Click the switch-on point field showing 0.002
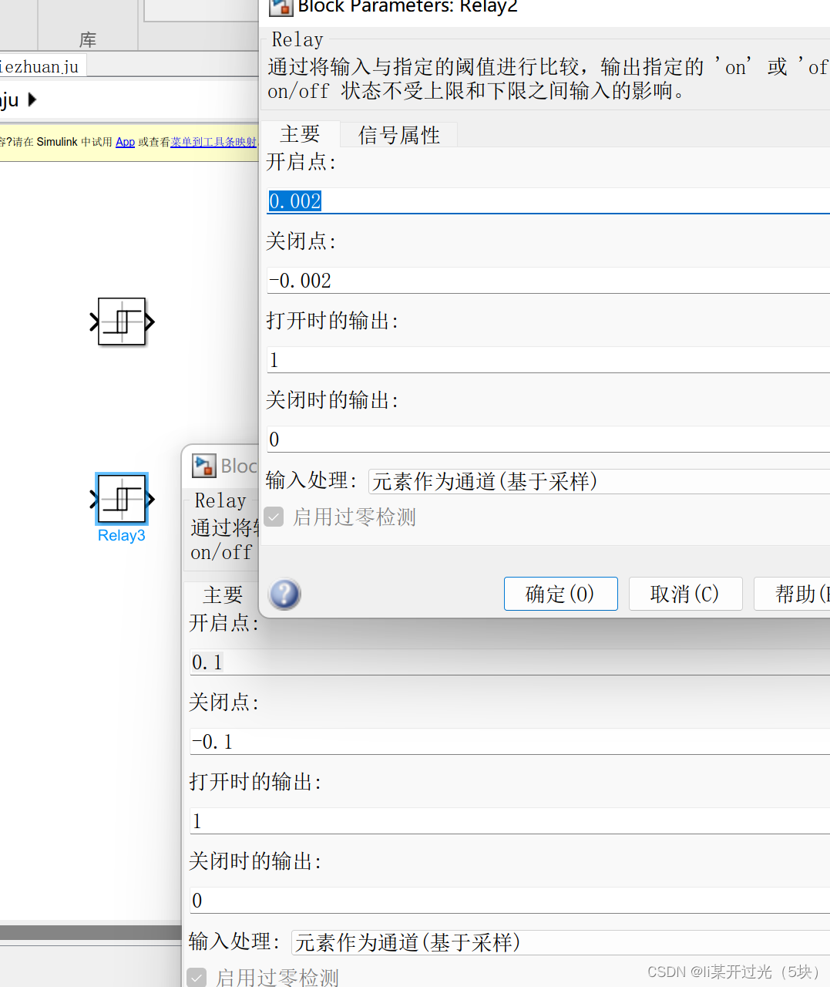This screenshot has width=830, height=987. pos(548,201)
